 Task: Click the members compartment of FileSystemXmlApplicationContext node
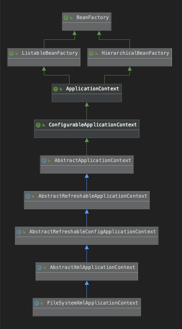tap(87, 312)
